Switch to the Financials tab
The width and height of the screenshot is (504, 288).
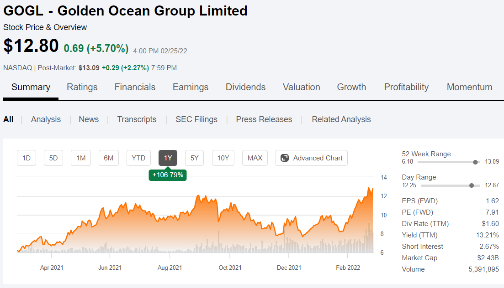point(135,87)
